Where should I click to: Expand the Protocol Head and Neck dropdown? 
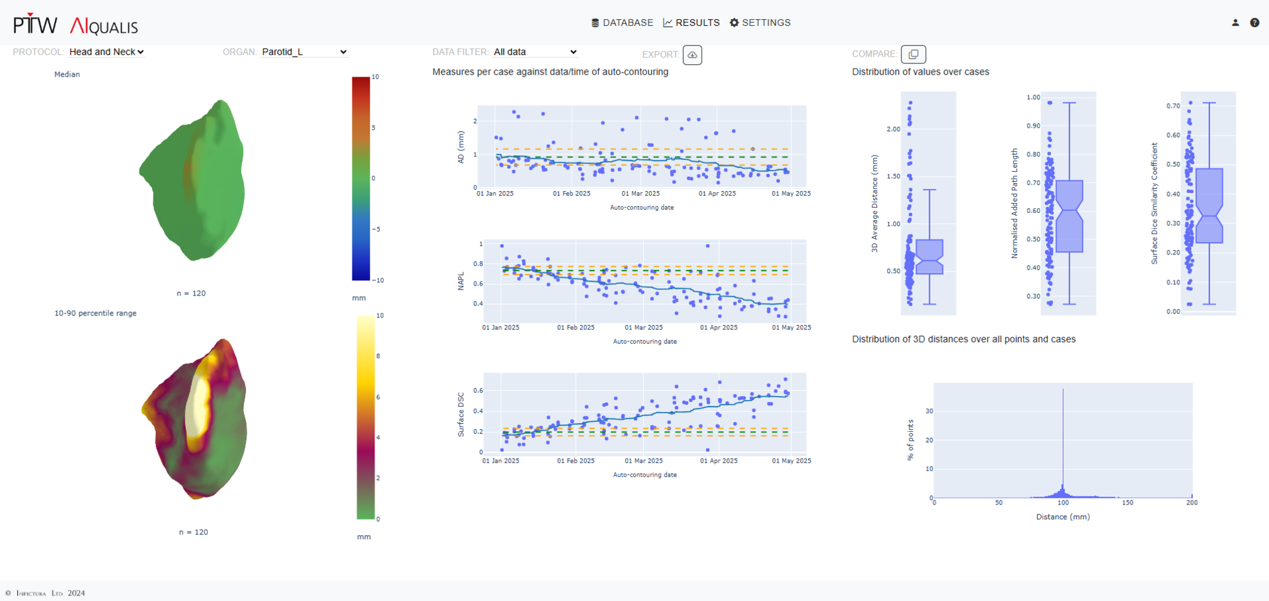coord(106,52)
